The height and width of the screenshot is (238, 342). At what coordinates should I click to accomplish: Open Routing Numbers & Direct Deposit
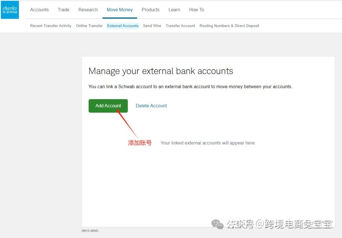[x=229, y=26]
